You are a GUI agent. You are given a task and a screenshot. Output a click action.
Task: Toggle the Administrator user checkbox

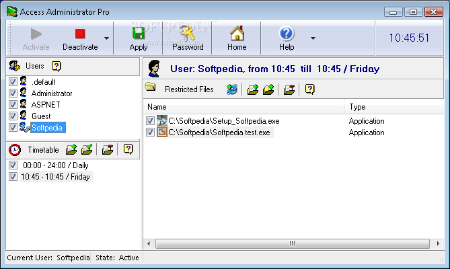click(13, 93)
